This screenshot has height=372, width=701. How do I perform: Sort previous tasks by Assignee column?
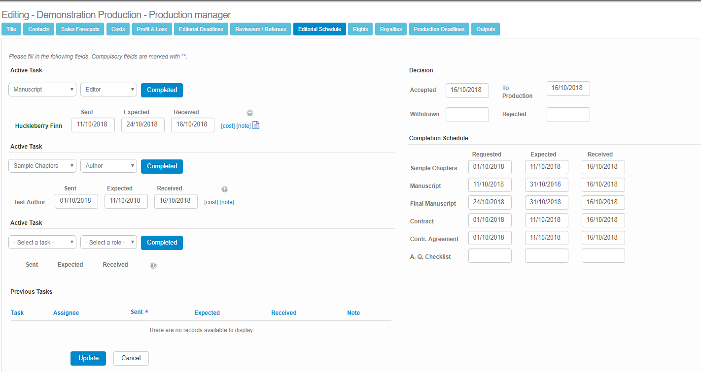point(66,313)
